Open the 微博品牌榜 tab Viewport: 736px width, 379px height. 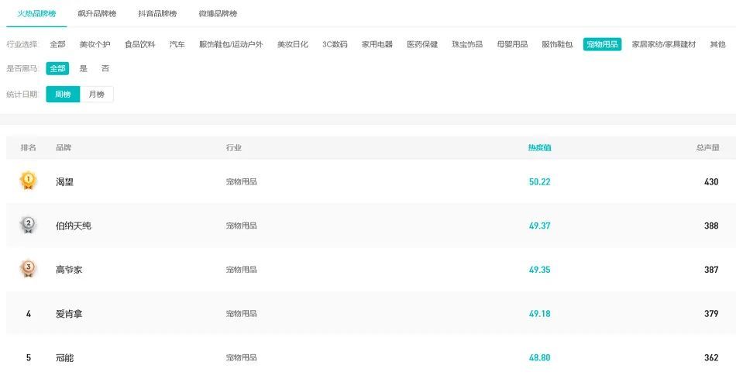click(x=218, y=14)
